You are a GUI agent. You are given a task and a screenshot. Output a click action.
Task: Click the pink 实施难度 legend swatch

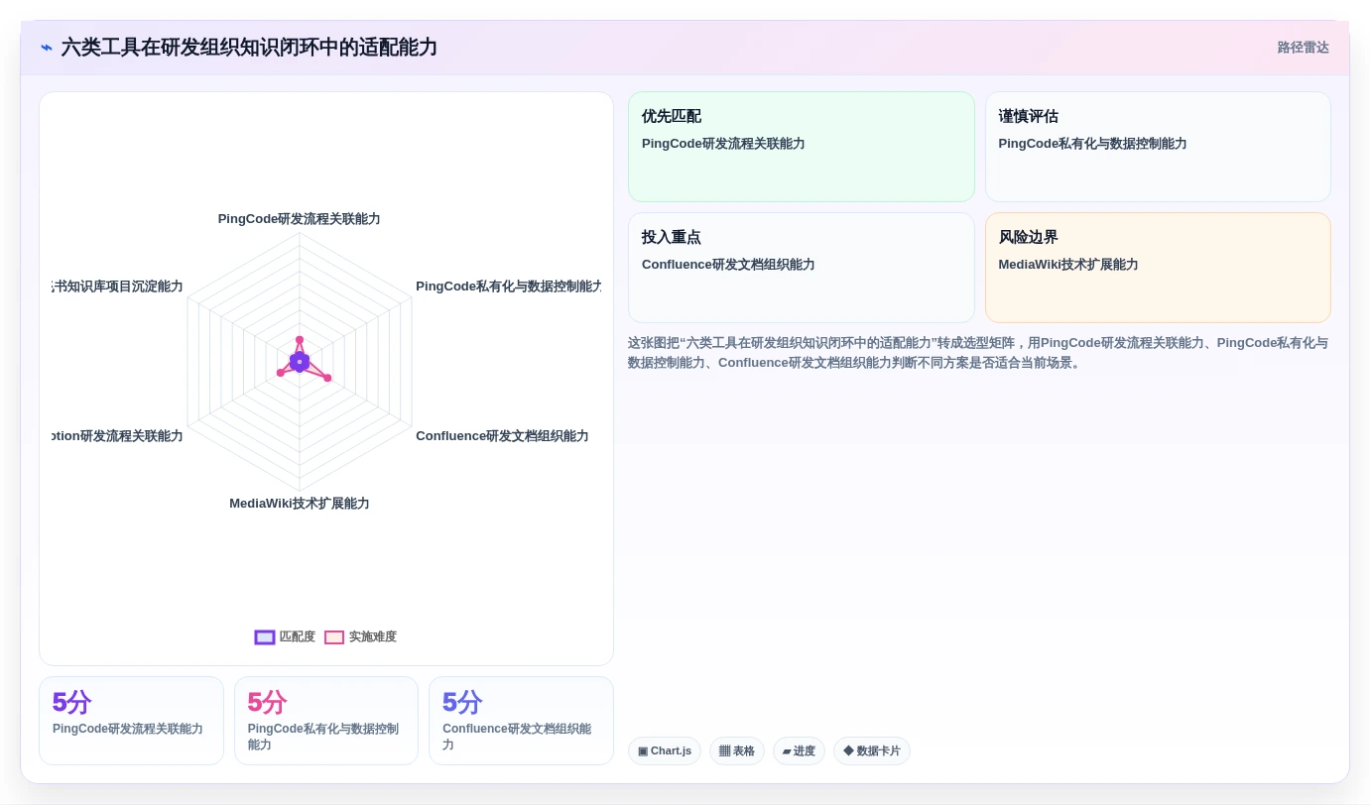pos(334,637)
